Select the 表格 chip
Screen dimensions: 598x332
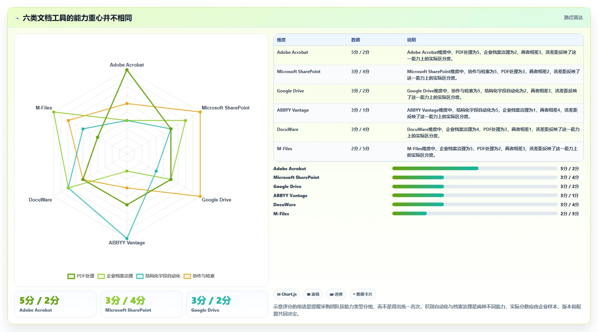tap(313, 294)
